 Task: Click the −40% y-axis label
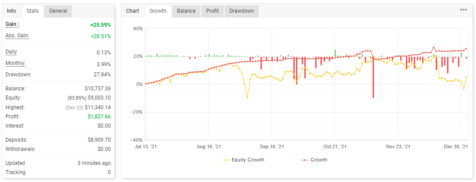tap(136, 140)
